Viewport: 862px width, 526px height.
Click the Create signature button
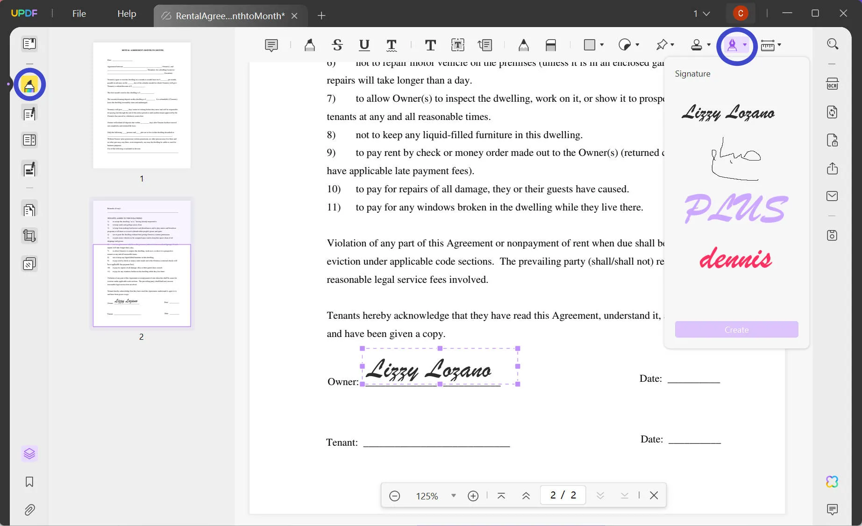736,330
